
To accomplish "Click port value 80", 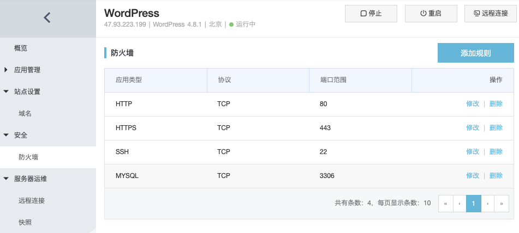I will tap(324, 104).
